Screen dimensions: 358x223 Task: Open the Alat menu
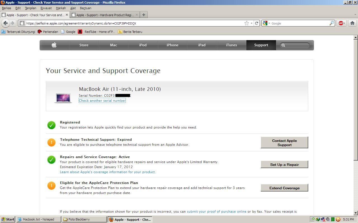(x=73, y=8)
